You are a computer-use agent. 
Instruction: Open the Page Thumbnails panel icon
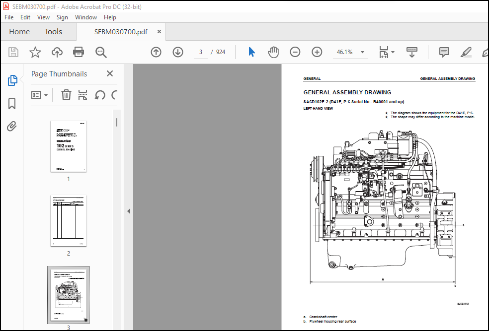pyautogui.click(x=12, y=80)
